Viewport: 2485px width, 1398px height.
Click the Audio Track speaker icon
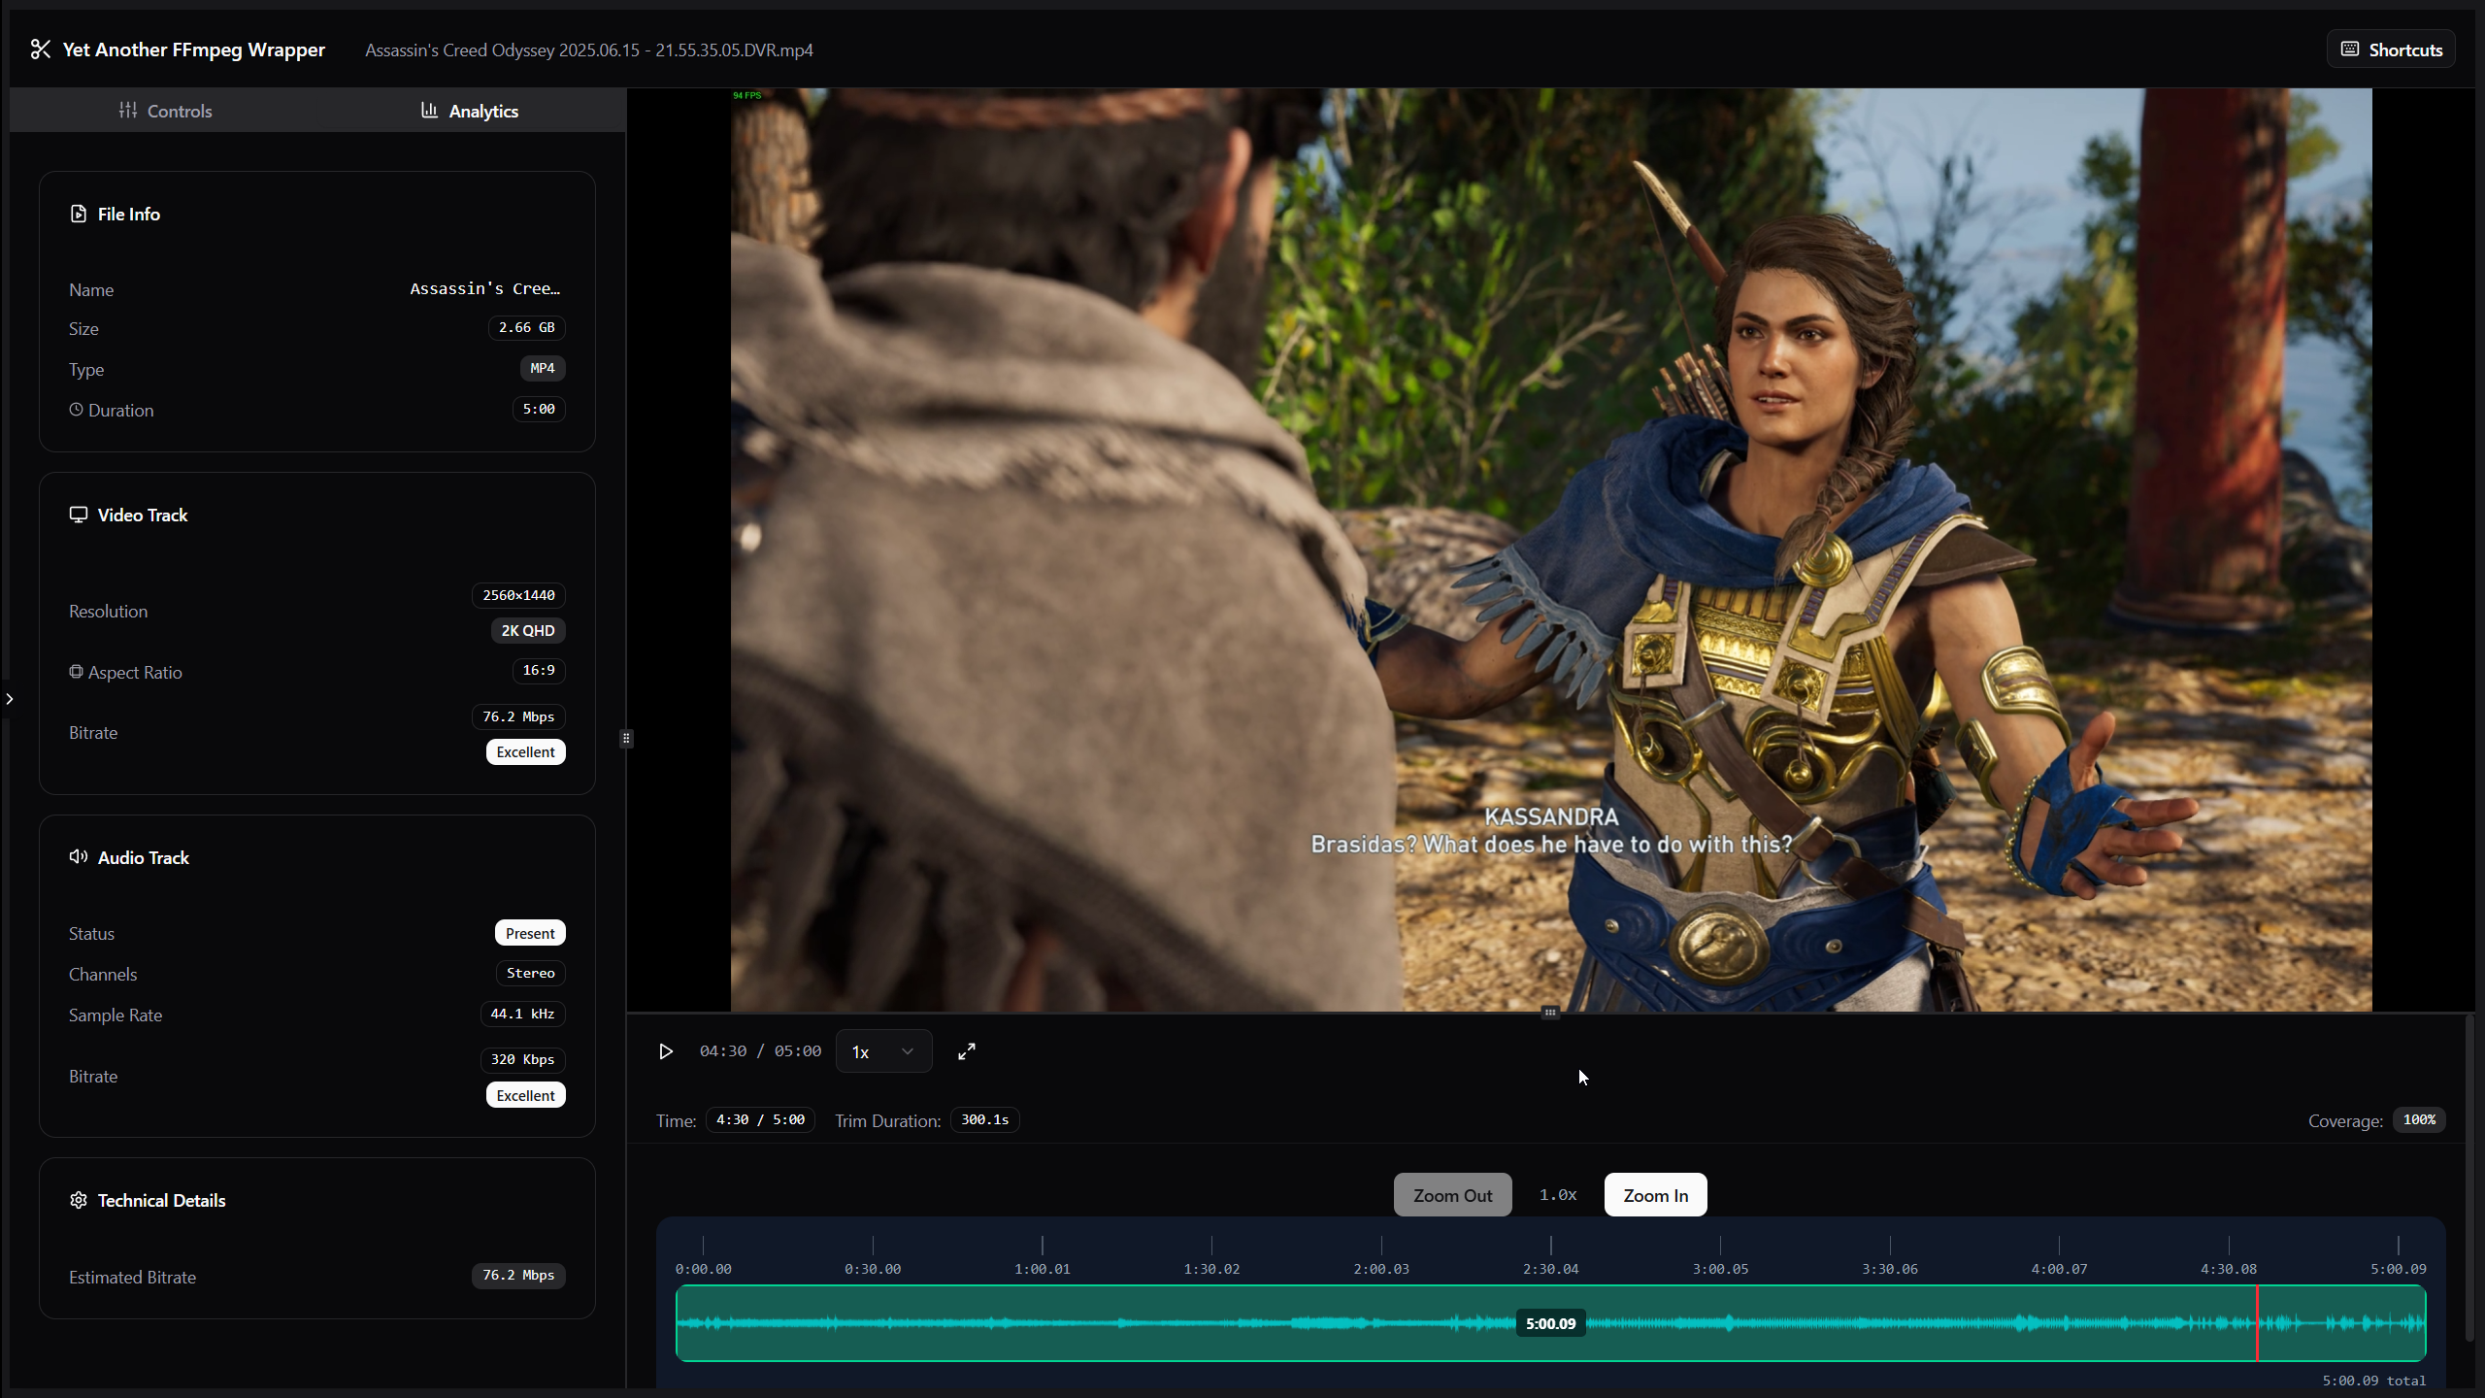tap(79, 857)
